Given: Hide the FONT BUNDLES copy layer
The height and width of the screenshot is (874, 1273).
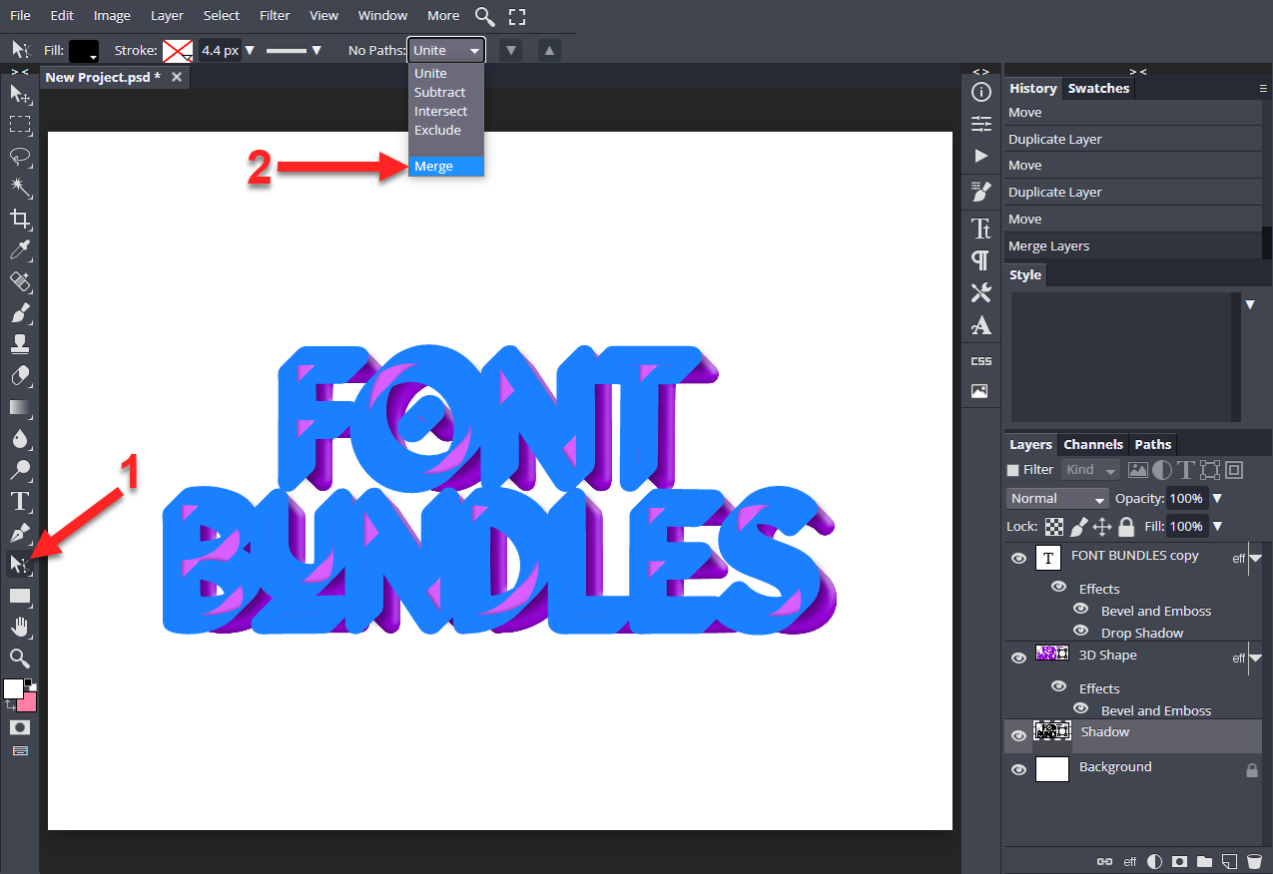Looking at the screenshot, I should [x=1018, y=559].
